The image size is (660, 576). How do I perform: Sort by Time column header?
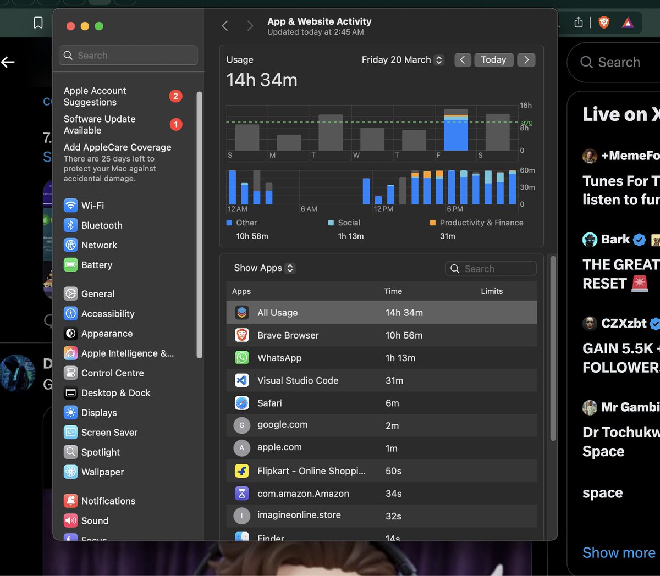[x=393, y=291]
